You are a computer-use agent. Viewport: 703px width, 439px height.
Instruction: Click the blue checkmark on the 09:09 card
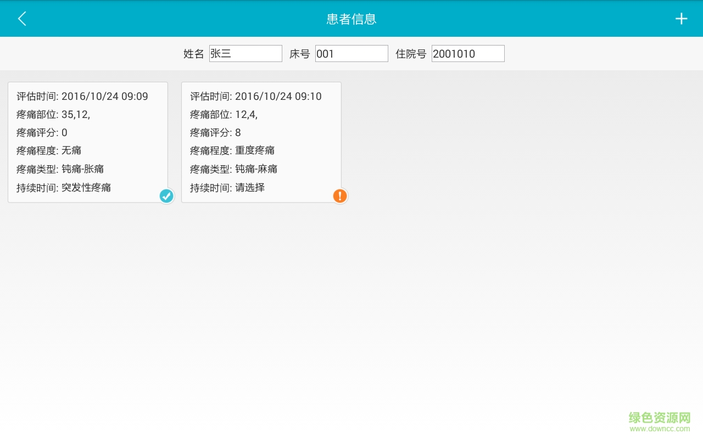tap(166, 196)
